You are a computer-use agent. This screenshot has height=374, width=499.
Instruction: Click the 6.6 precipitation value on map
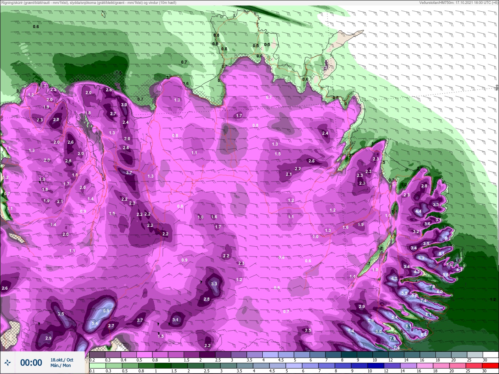tap(379, 331)
